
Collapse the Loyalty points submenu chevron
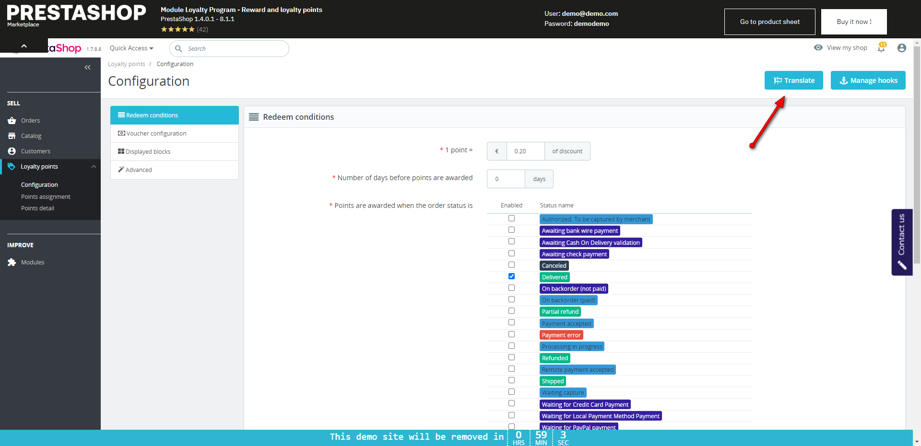(x=94, y=167)
